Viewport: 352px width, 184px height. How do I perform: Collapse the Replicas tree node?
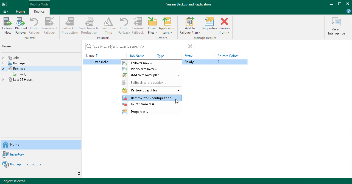pos(3,69)
